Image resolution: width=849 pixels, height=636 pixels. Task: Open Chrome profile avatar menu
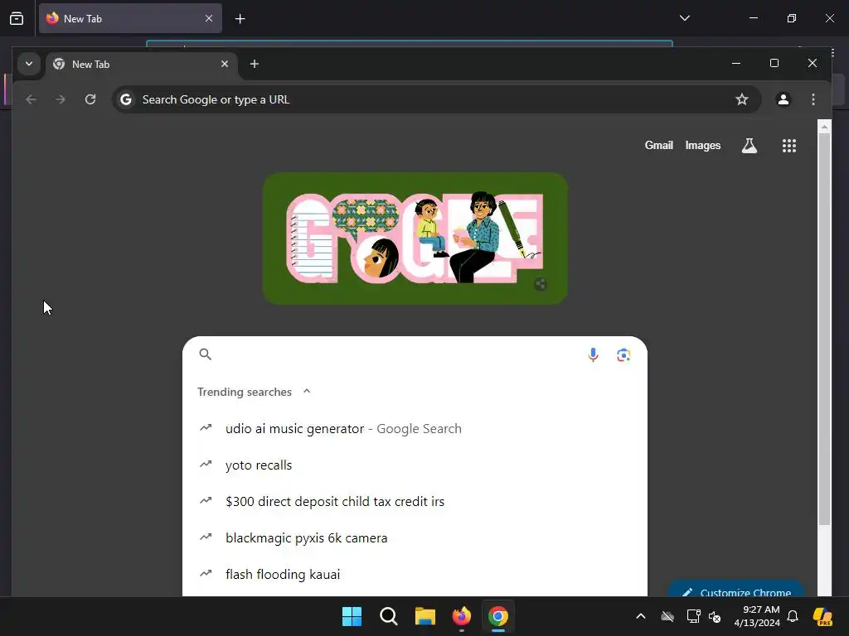[x=783, y=99]
